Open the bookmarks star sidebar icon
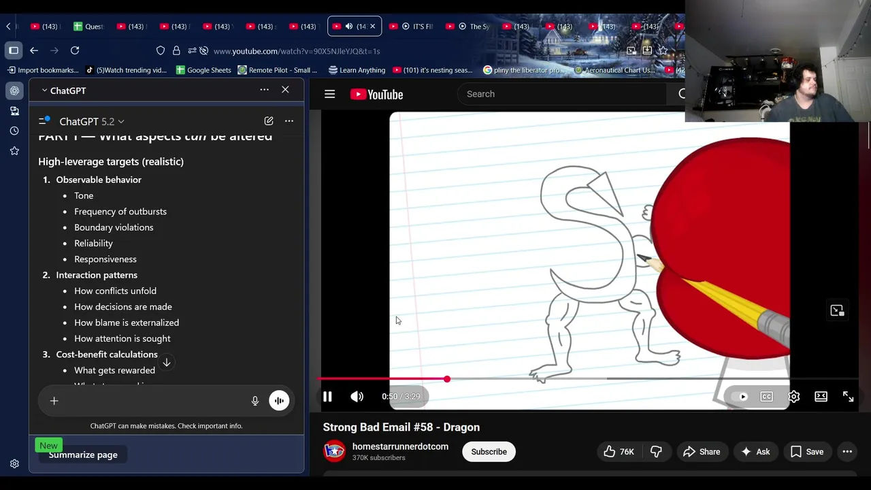The image size is (871, 490). [x=14, y=151]
